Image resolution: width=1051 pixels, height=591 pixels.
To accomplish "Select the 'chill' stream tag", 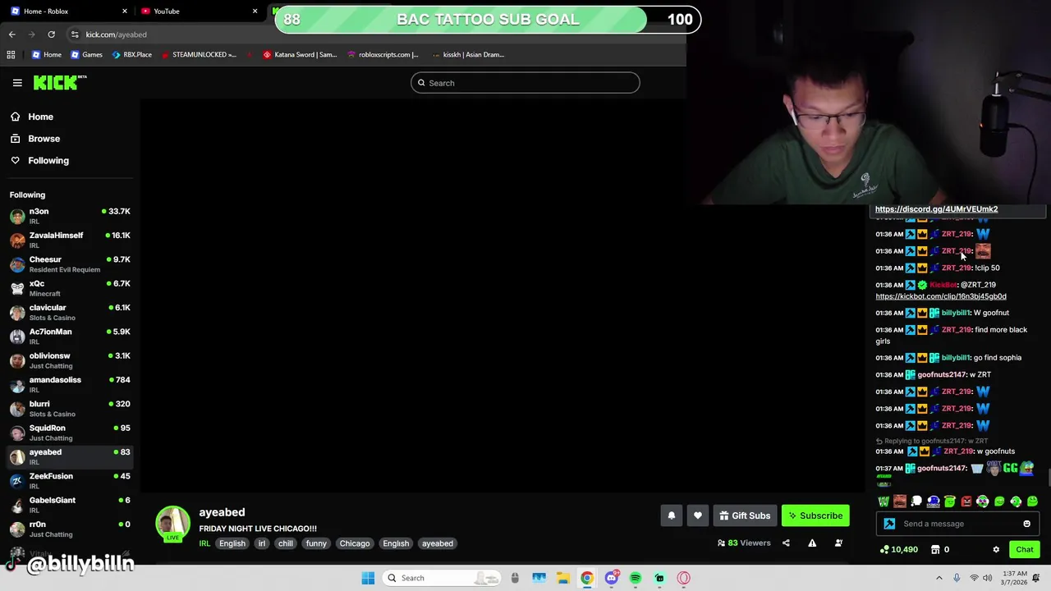I will (286, 543).
